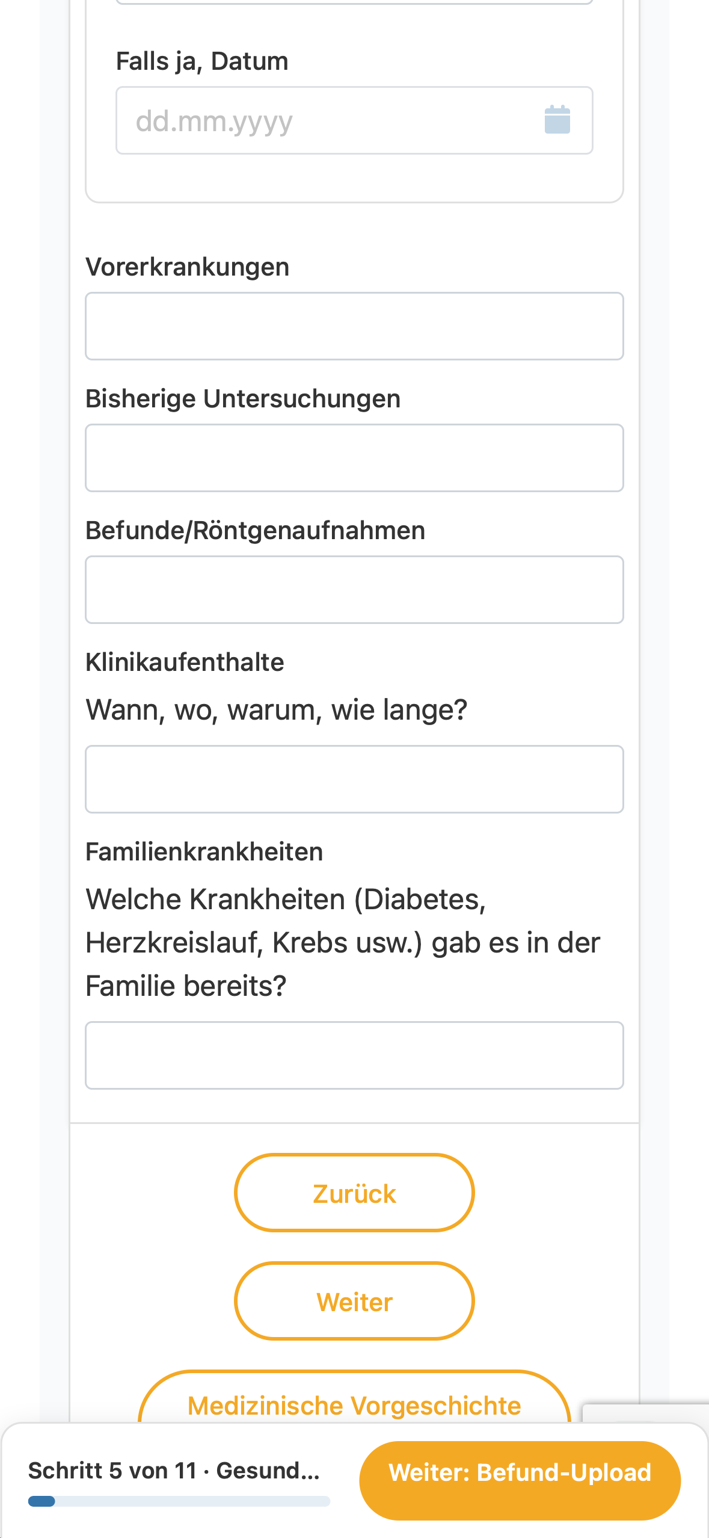The image size is (709, 1538).
Task: Click the Familienkrankheiten heading label
Action: click(204, 852)
